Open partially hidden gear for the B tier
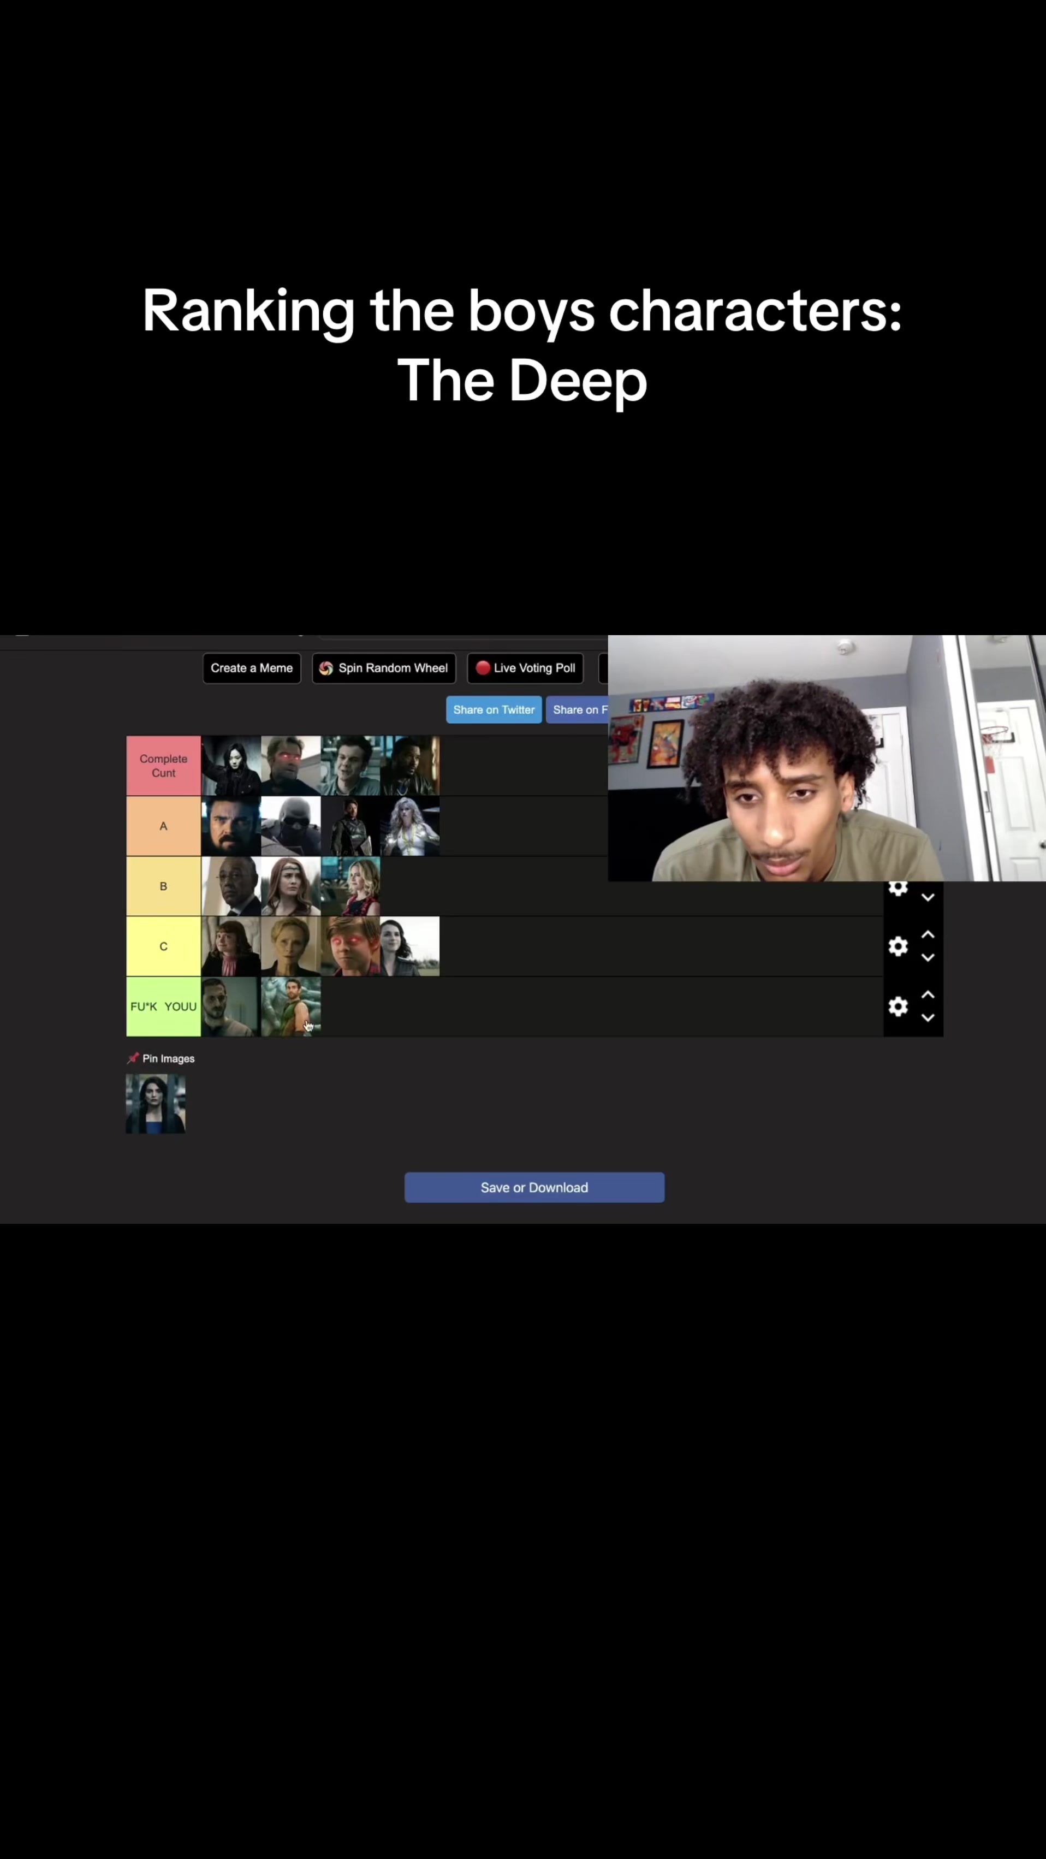The width and height of the screenshot is (1046, 1859). point(898,889)
